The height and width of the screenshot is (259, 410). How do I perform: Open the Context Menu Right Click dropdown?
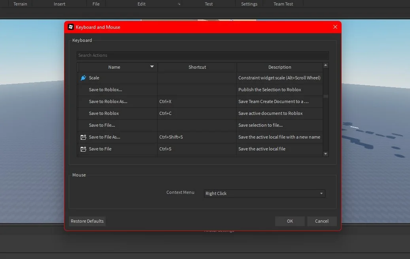265,193
